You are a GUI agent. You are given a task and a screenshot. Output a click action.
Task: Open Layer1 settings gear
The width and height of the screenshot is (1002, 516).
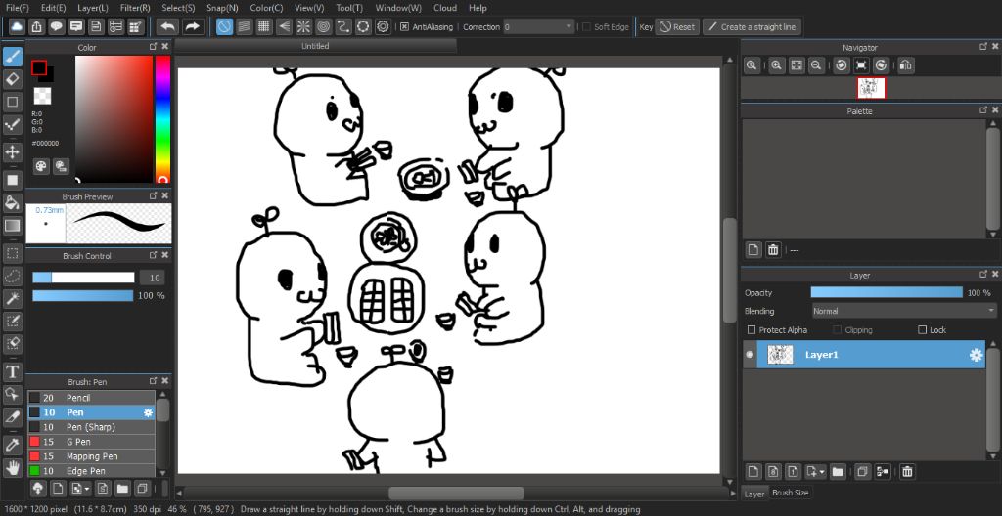976,355
